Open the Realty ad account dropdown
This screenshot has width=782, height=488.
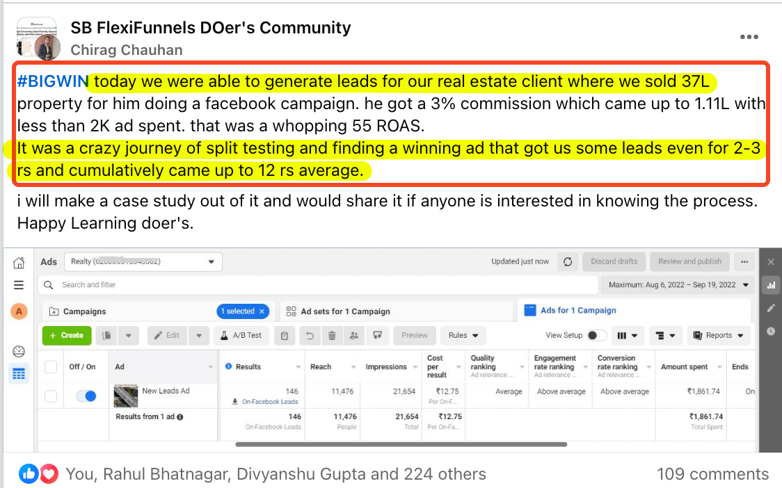(x=143, y=262)
